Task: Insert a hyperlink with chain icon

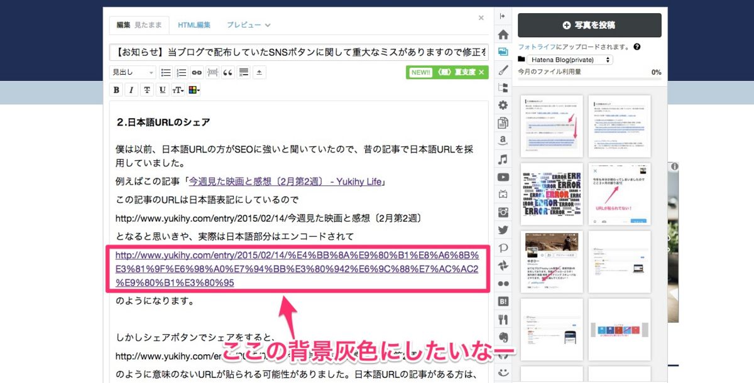Action: (197, 72)
